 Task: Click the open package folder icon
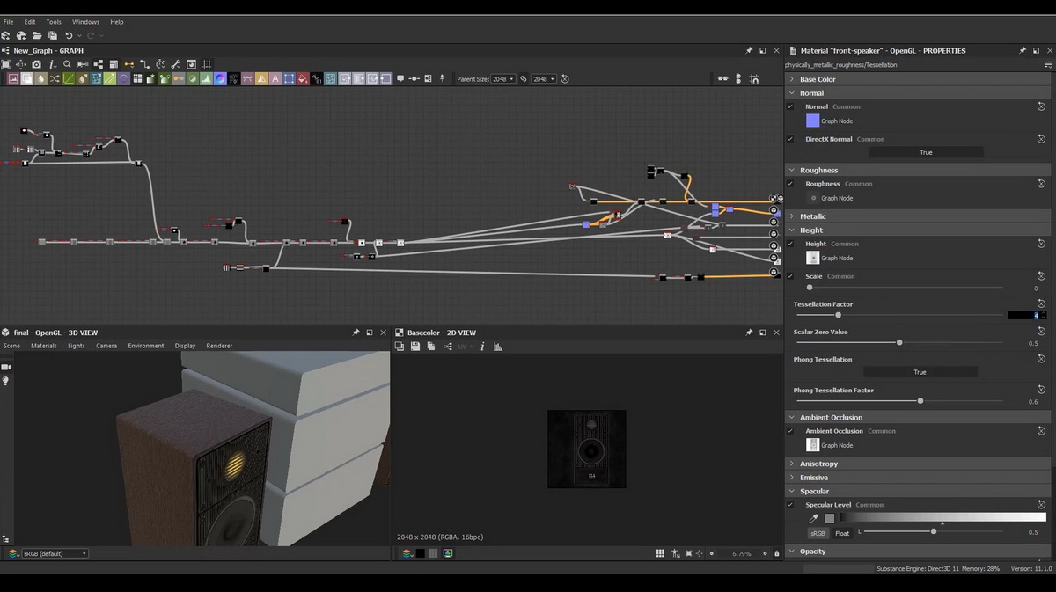(x=37, y=36)
